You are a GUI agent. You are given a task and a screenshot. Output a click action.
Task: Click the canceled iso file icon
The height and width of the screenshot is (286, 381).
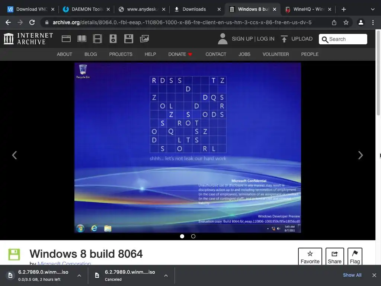tap(97, 275)
